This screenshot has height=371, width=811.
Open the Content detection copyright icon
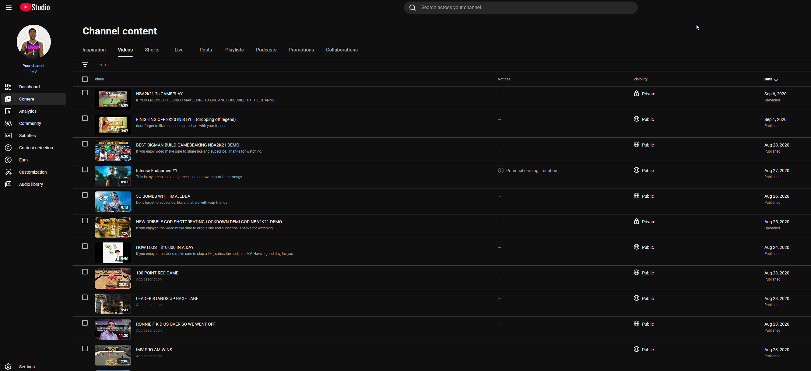tap(8, 148)
